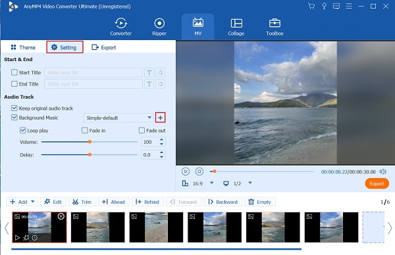Screen dimensions: 395x255
Task: Adjust the Delay slider handle
Action: [x=90, y=154]
